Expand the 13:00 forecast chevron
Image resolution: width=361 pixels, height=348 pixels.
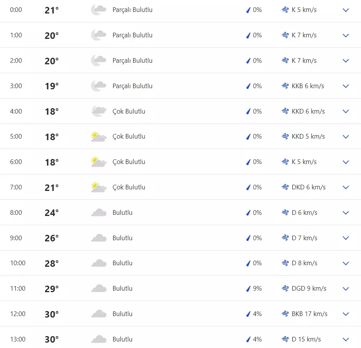tap(346, 339)
